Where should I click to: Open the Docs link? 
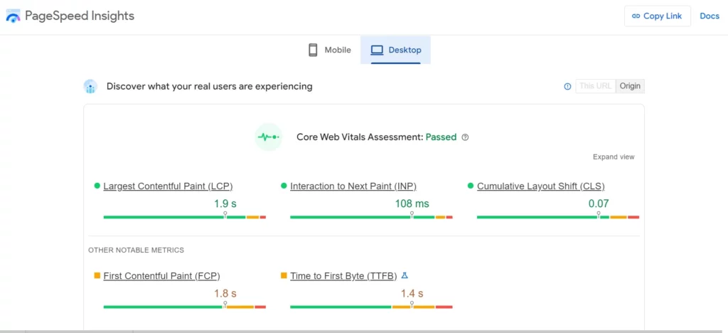tap(710, 16)
